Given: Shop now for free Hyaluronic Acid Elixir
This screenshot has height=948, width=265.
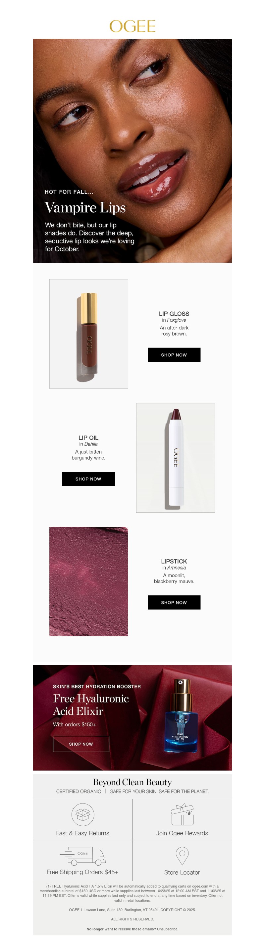Looking at the screenshot, I should [81, 744].
